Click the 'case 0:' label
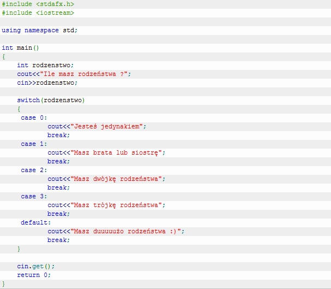The image size is (331, 289). [34, 117]
